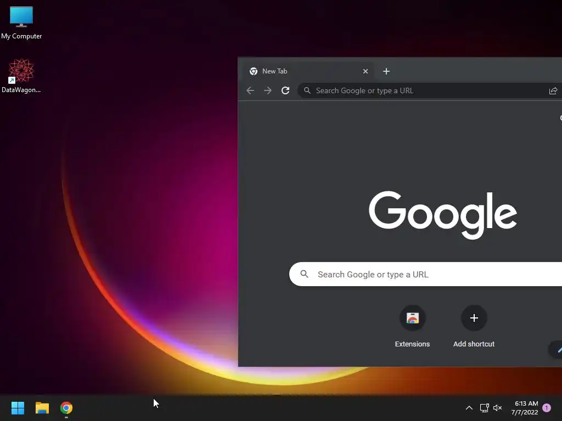Viewport: 562px width, 421px height.
Task: Open the notification badge showing 1
Action: click(547, 408)
